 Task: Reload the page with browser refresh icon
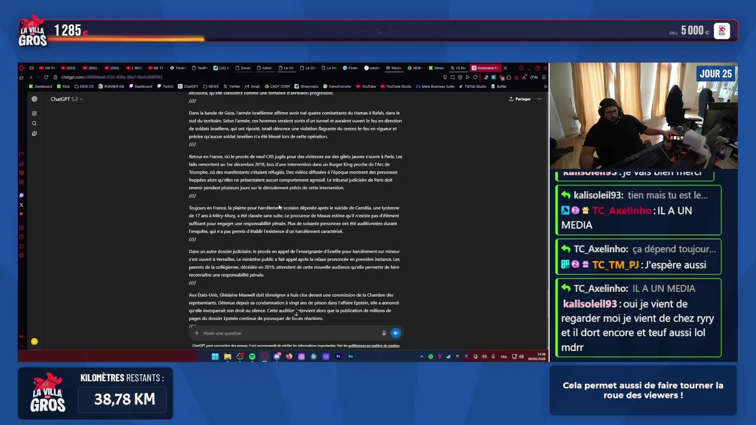pos(46,77)
